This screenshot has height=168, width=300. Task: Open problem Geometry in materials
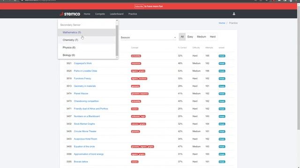pyautogui.click(x=85, y=86)
